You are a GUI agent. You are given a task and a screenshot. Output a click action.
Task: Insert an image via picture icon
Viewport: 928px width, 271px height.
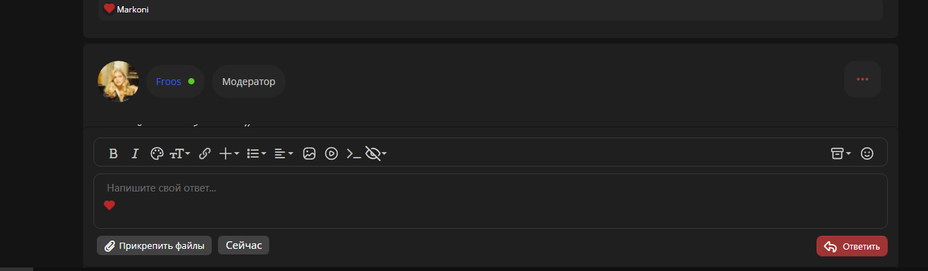click(309, 153)
